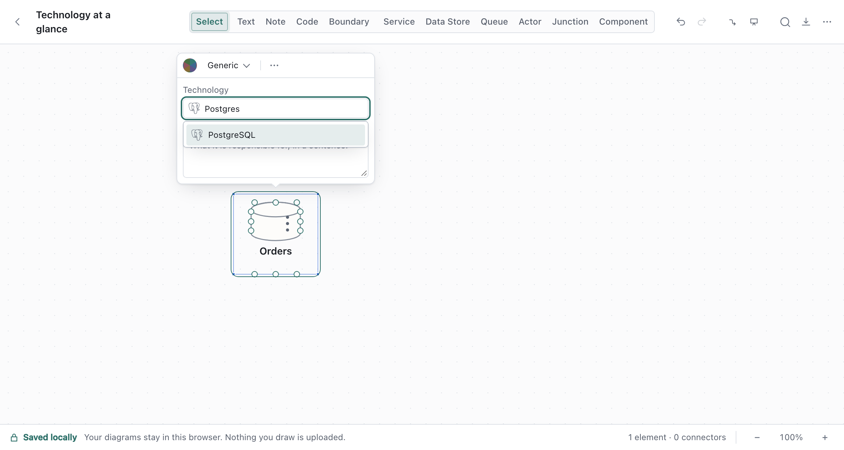The width and height of the screenshot is (844, 450).
Task: Focus the Technology input containing Postgres
Action: (276, 109)
